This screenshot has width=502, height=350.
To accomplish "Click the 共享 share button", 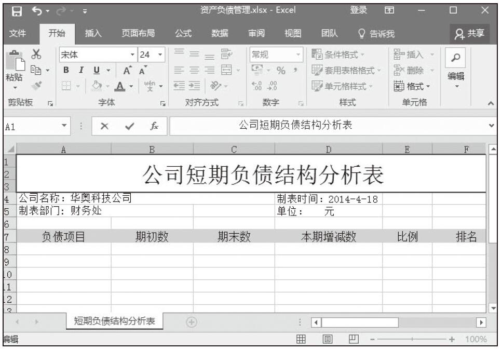I will 469,34.
